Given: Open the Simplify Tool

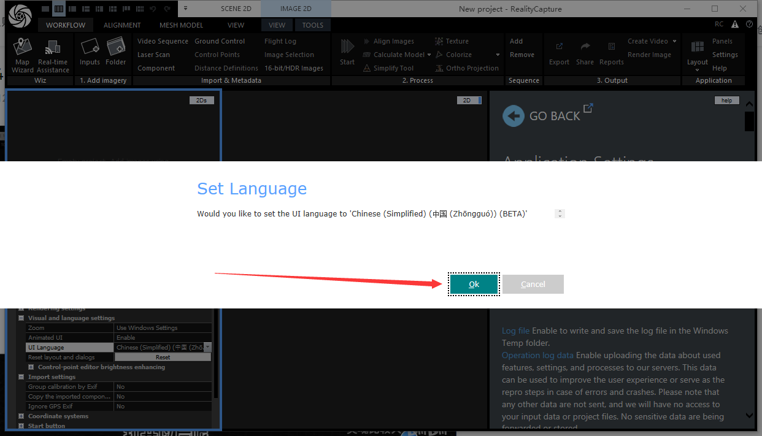Looking at the screenshot, I should tap(388, 68).
